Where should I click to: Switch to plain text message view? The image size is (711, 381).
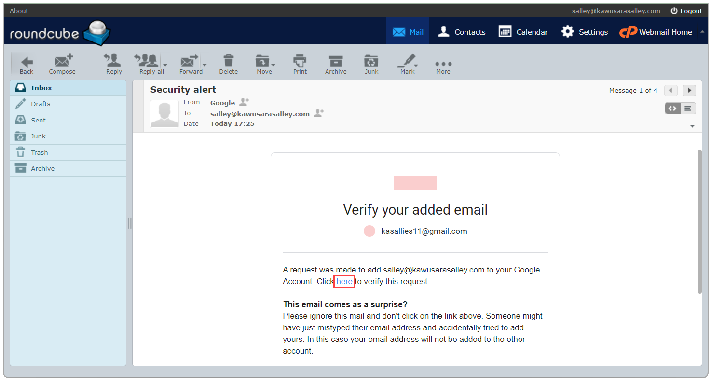tap(688, 109)
